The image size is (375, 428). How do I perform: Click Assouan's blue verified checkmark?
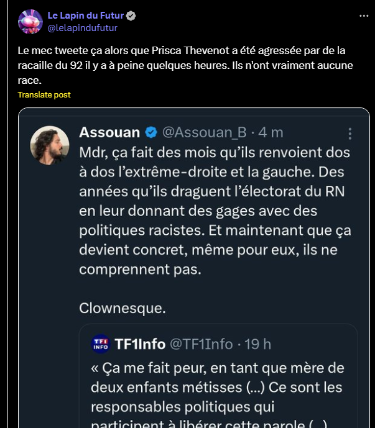(151, 132)
